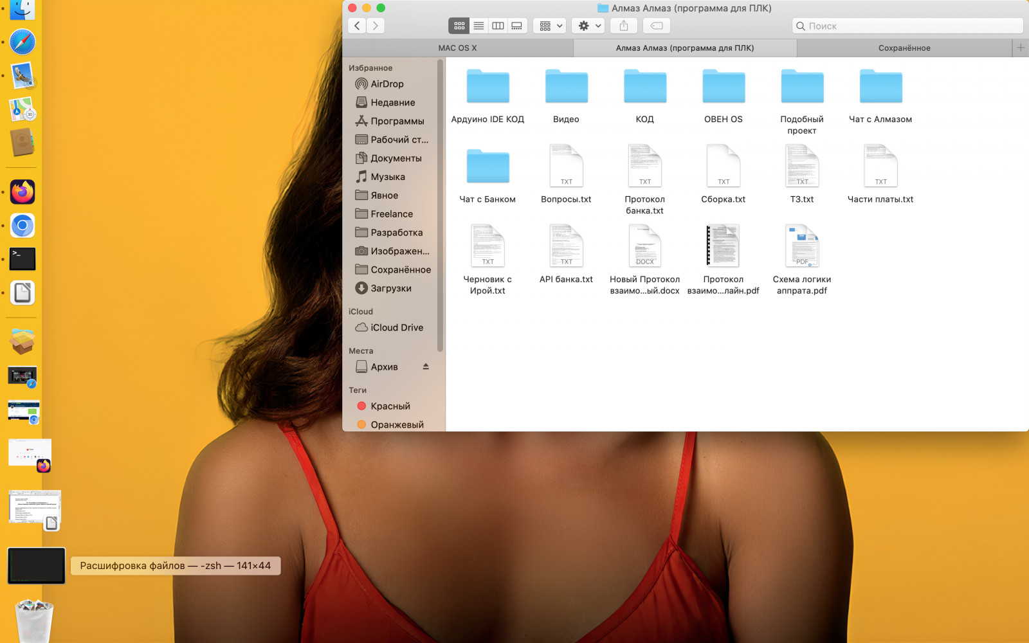Screen dimensions: 1029x643
Task: Focus the Поиск search field
Action: [907, 26]
